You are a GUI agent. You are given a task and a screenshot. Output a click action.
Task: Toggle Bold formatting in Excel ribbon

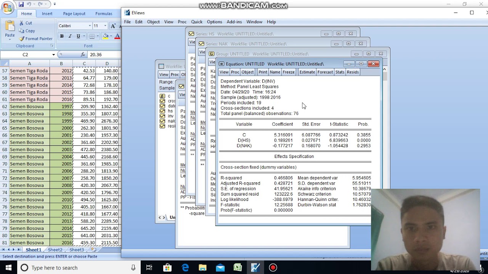[62, 36]
